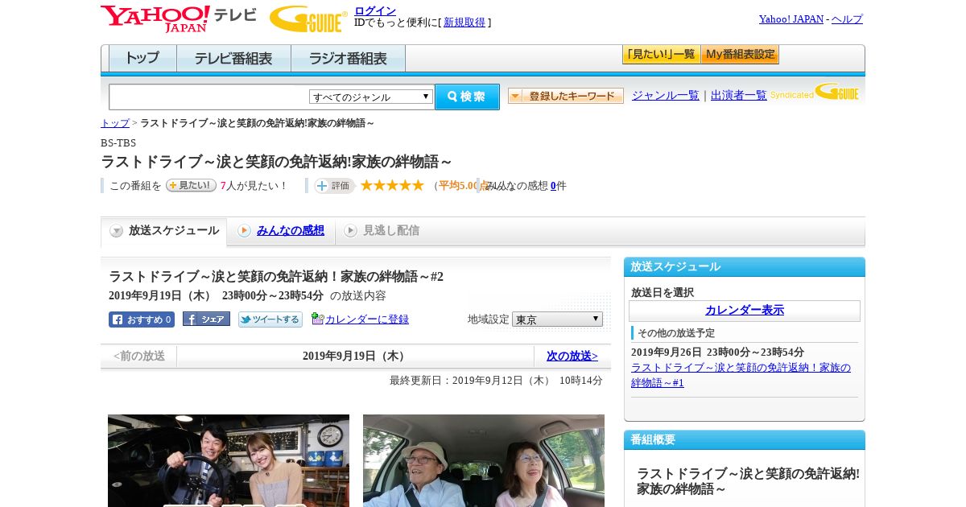Open the ジャンル一覧 link
This screenshot has height=507, width=966.
(666, 96)
